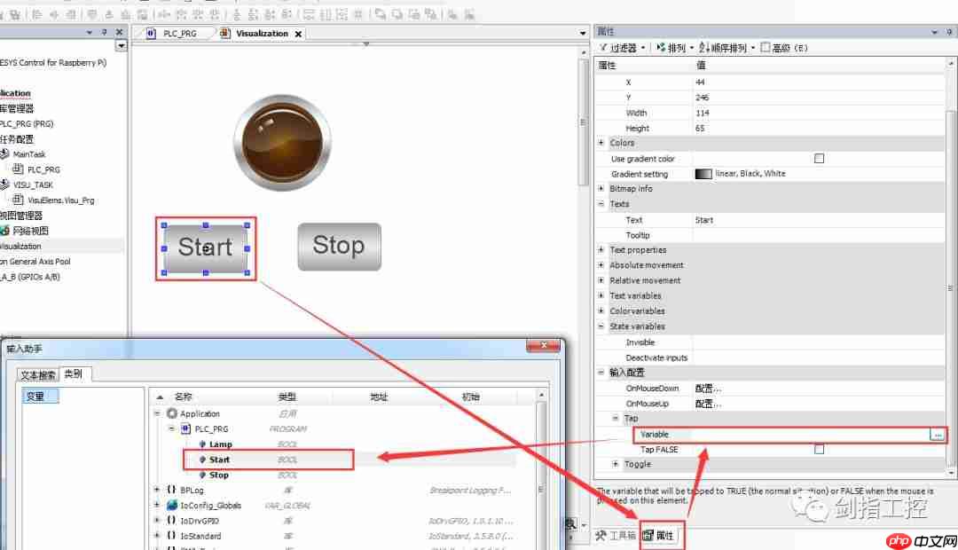The height and width of the screenshot is (550, 958).
Task: Select the Lamp variable
Action: (x=221, y=444)
